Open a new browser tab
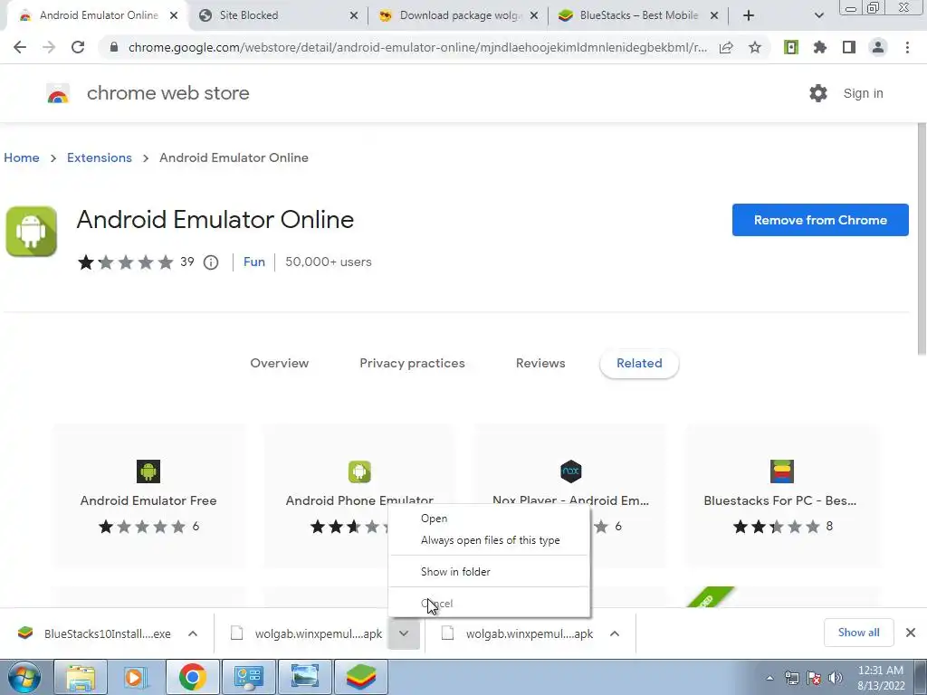 pos(749,15)
